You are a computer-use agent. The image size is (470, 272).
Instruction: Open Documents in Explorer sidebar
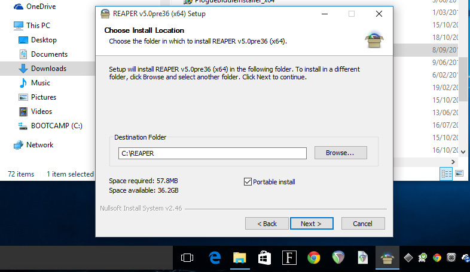(43, 54)
